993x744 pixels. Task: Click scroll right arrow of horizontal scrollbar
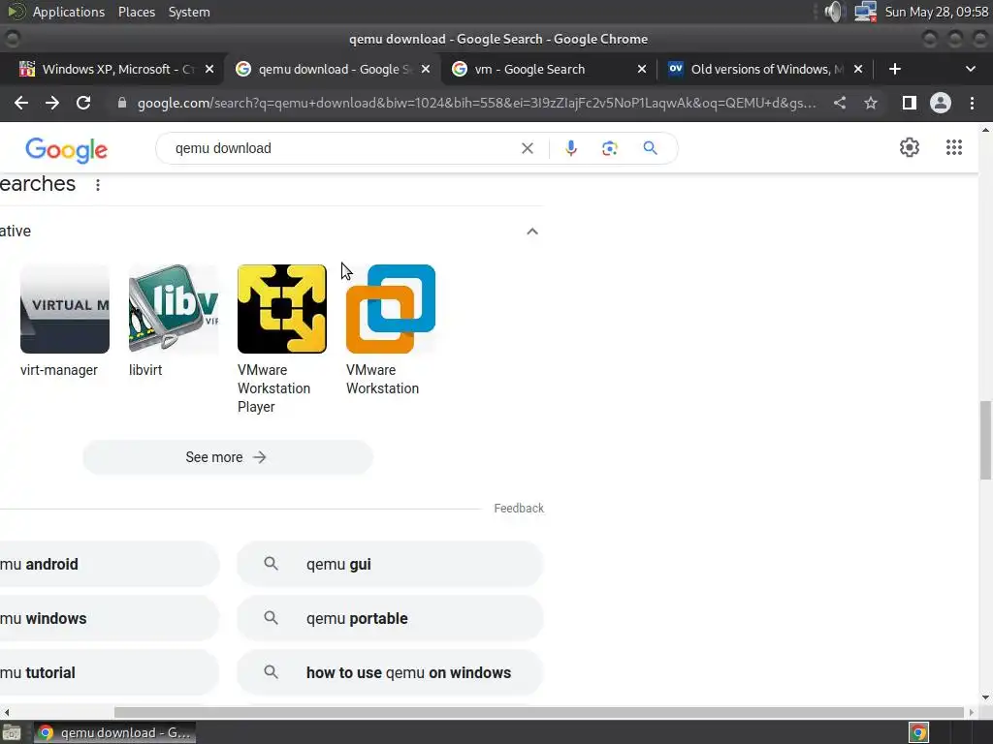point(972,712)
